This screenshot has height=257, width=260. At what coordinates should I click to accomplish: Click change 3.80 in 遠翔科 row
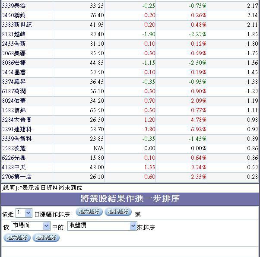(150, 129)
